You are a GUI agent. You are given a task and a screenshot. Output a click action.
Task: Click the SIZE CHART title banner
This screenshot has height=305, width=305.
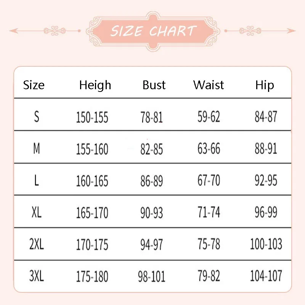click(153, 30)
